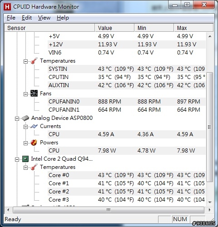Click the Ready status bar text

[x=13, y=219]
